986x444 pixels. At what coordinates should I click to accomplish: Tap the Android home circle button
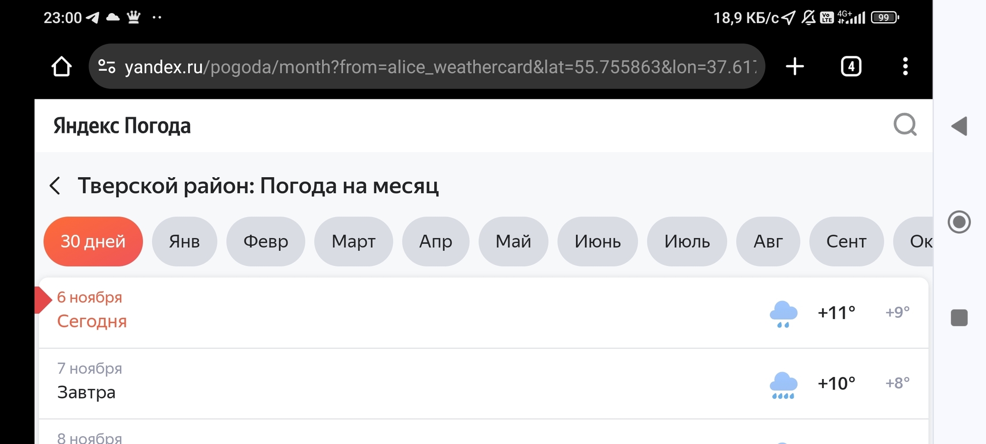959,222
